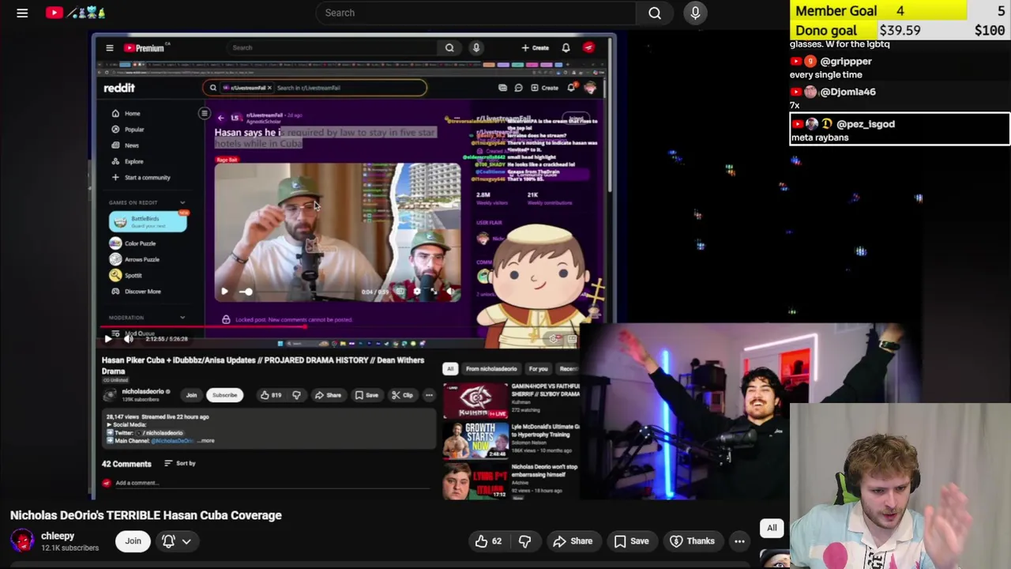Join the chleepy channel membership
The image size is (1011, 569).
click(x=133, y=541)
